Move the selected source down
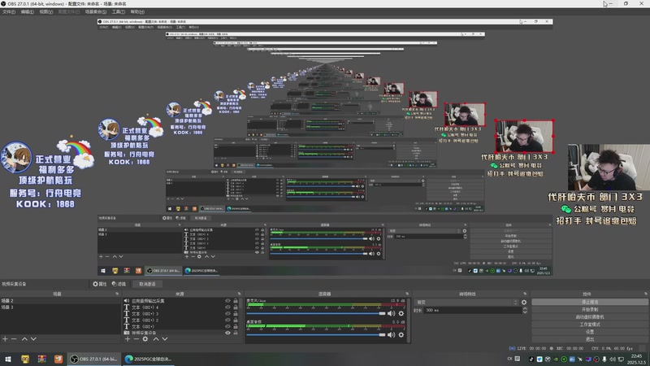The height and width of the screenshot is (366, 650). click(165, 339)
